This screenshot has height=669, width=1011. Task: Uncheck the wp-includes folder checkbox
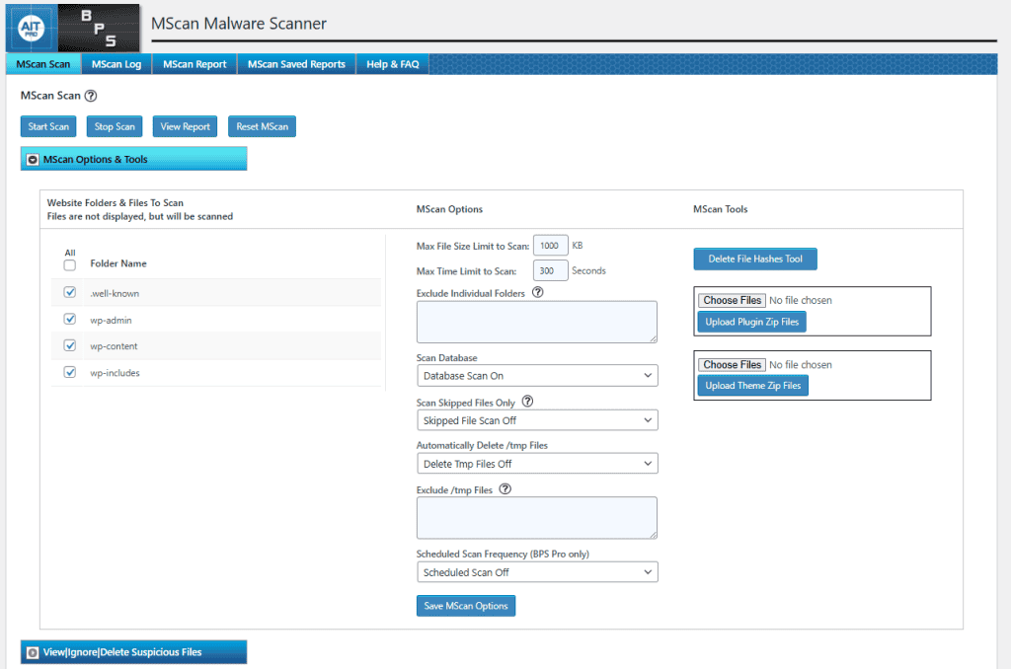[70, 372]
